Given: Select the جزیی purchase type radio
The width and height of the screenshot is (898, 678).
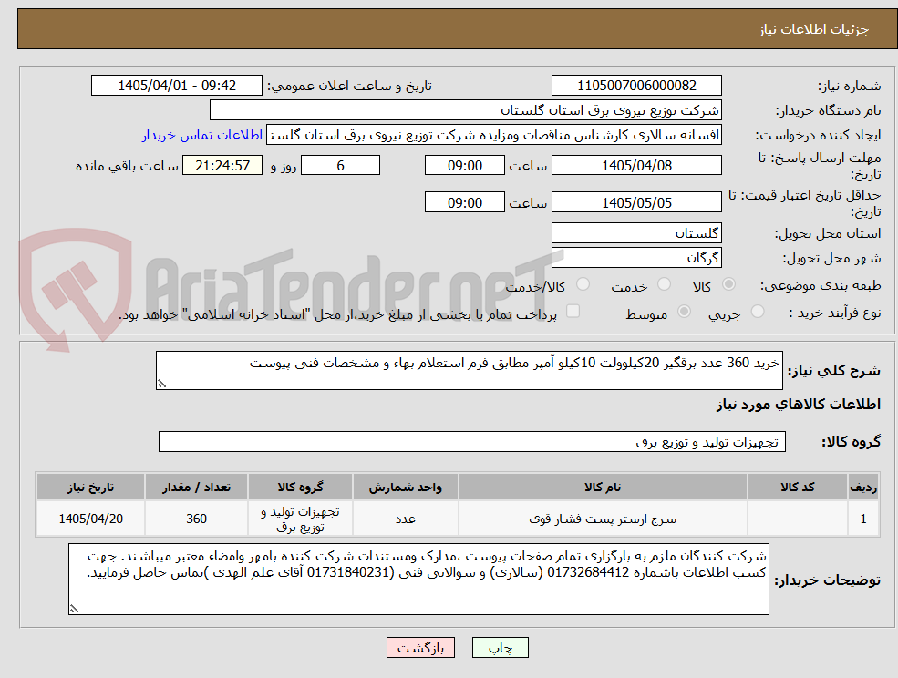Looking at the screenshot, I should 757,312.
